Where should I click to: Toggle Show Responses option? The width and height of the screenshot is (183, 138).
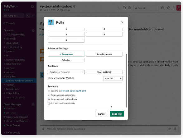104,54
